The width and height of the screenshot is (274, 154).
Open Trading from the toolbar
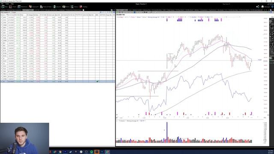coord(83,7)
